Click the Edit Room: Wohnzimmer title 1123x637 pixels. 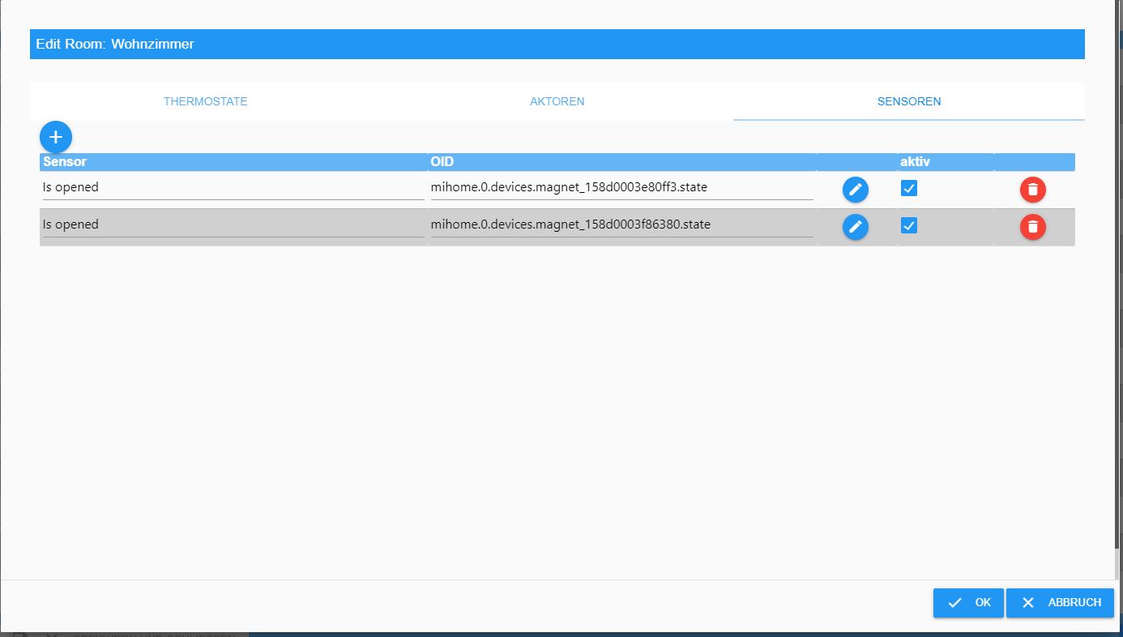point(115,44)
